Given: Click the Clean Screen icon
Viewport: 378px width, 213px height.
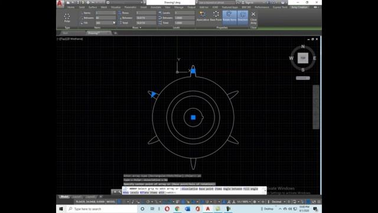Looking at the screenshot, I should tap(314, 202).
